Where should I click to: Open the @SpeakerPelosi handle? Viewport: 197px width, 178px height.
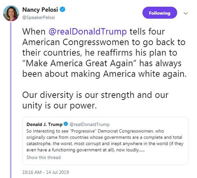click(38, 17)
